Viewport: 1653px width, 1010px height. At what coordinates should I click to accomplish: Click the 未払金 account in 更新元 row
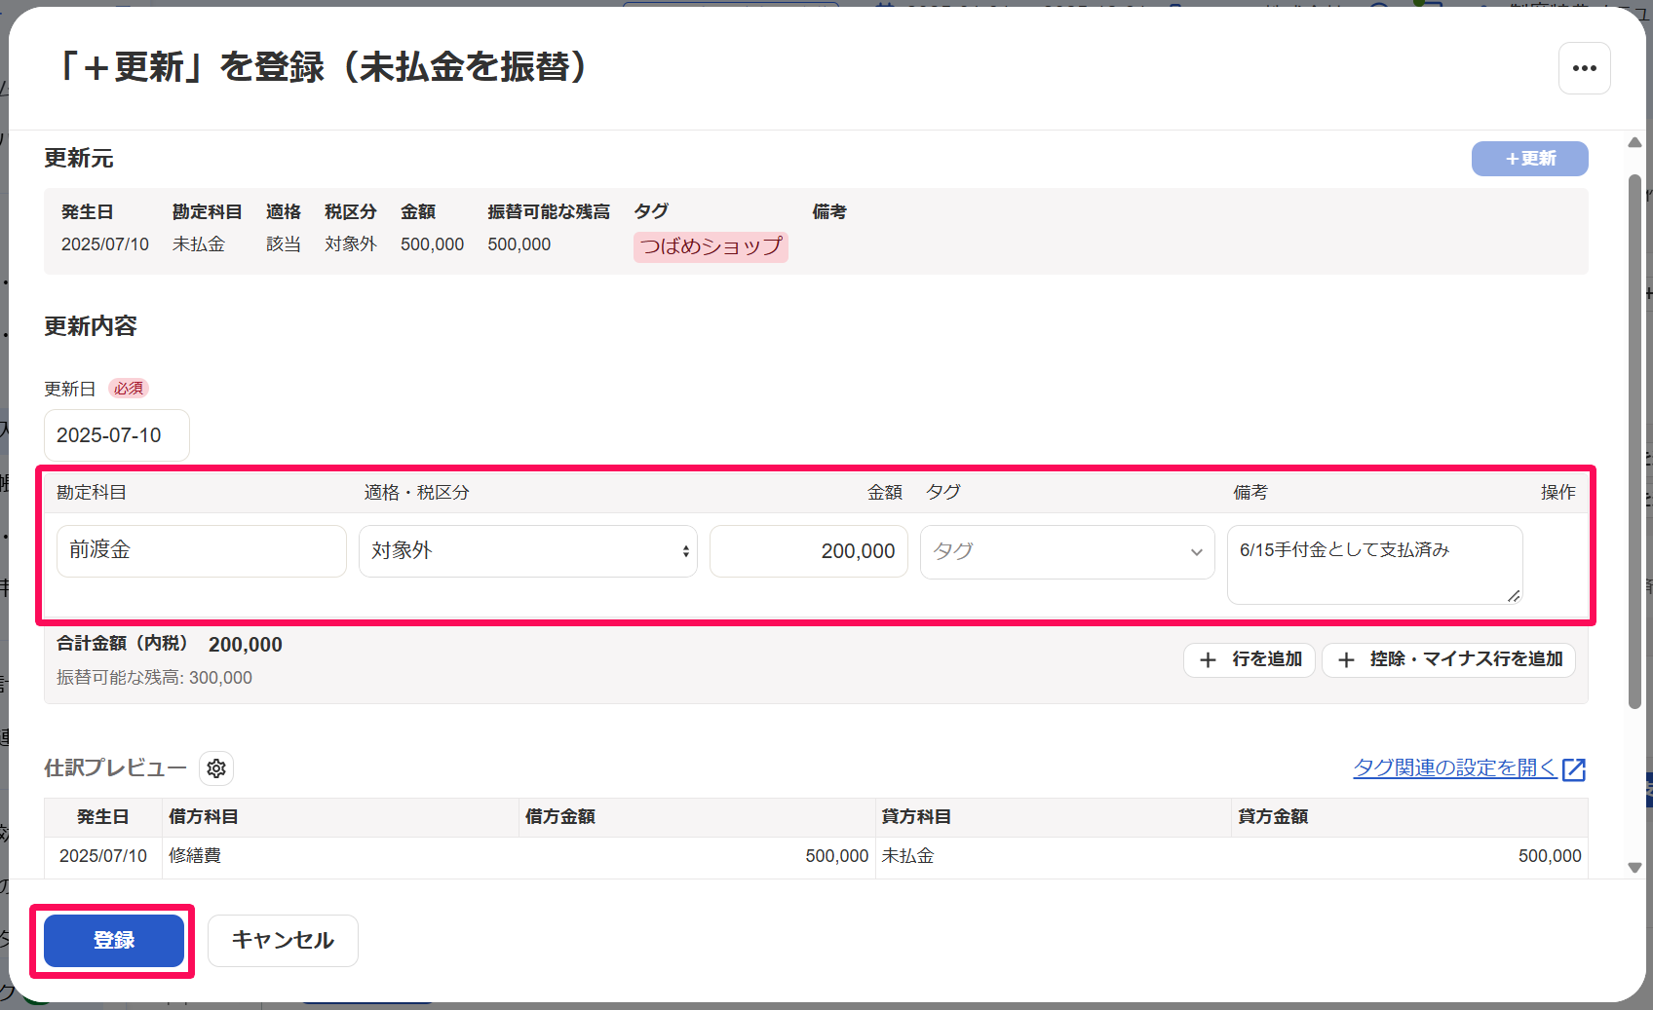(199, 244)
